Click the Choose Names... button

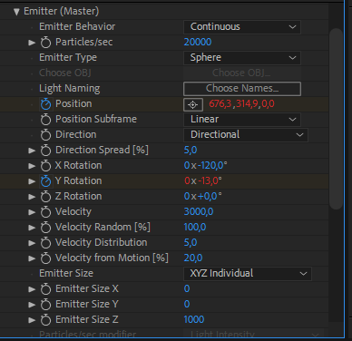[x=242, y=89]
